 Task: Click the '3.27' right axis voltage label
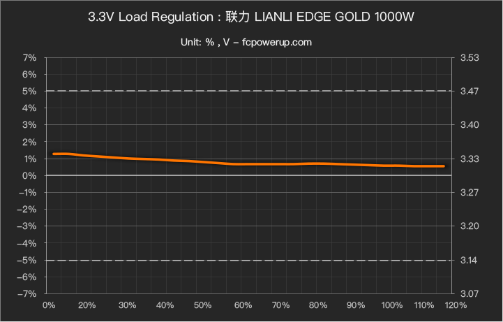coord(470,193)
